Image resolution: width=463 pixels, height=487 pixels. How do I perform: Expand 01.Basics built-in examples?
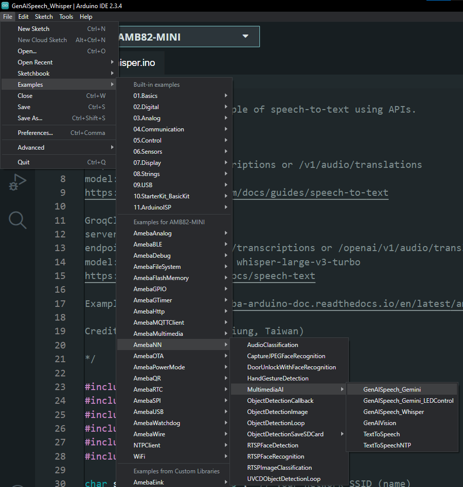(174, 96)
